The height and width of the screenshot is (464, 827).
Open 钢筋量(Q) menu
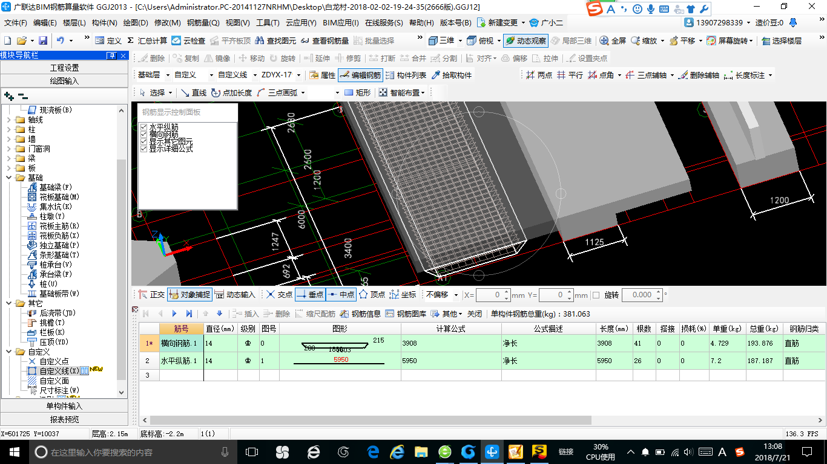pyautogui.click(x=203, y=23)
